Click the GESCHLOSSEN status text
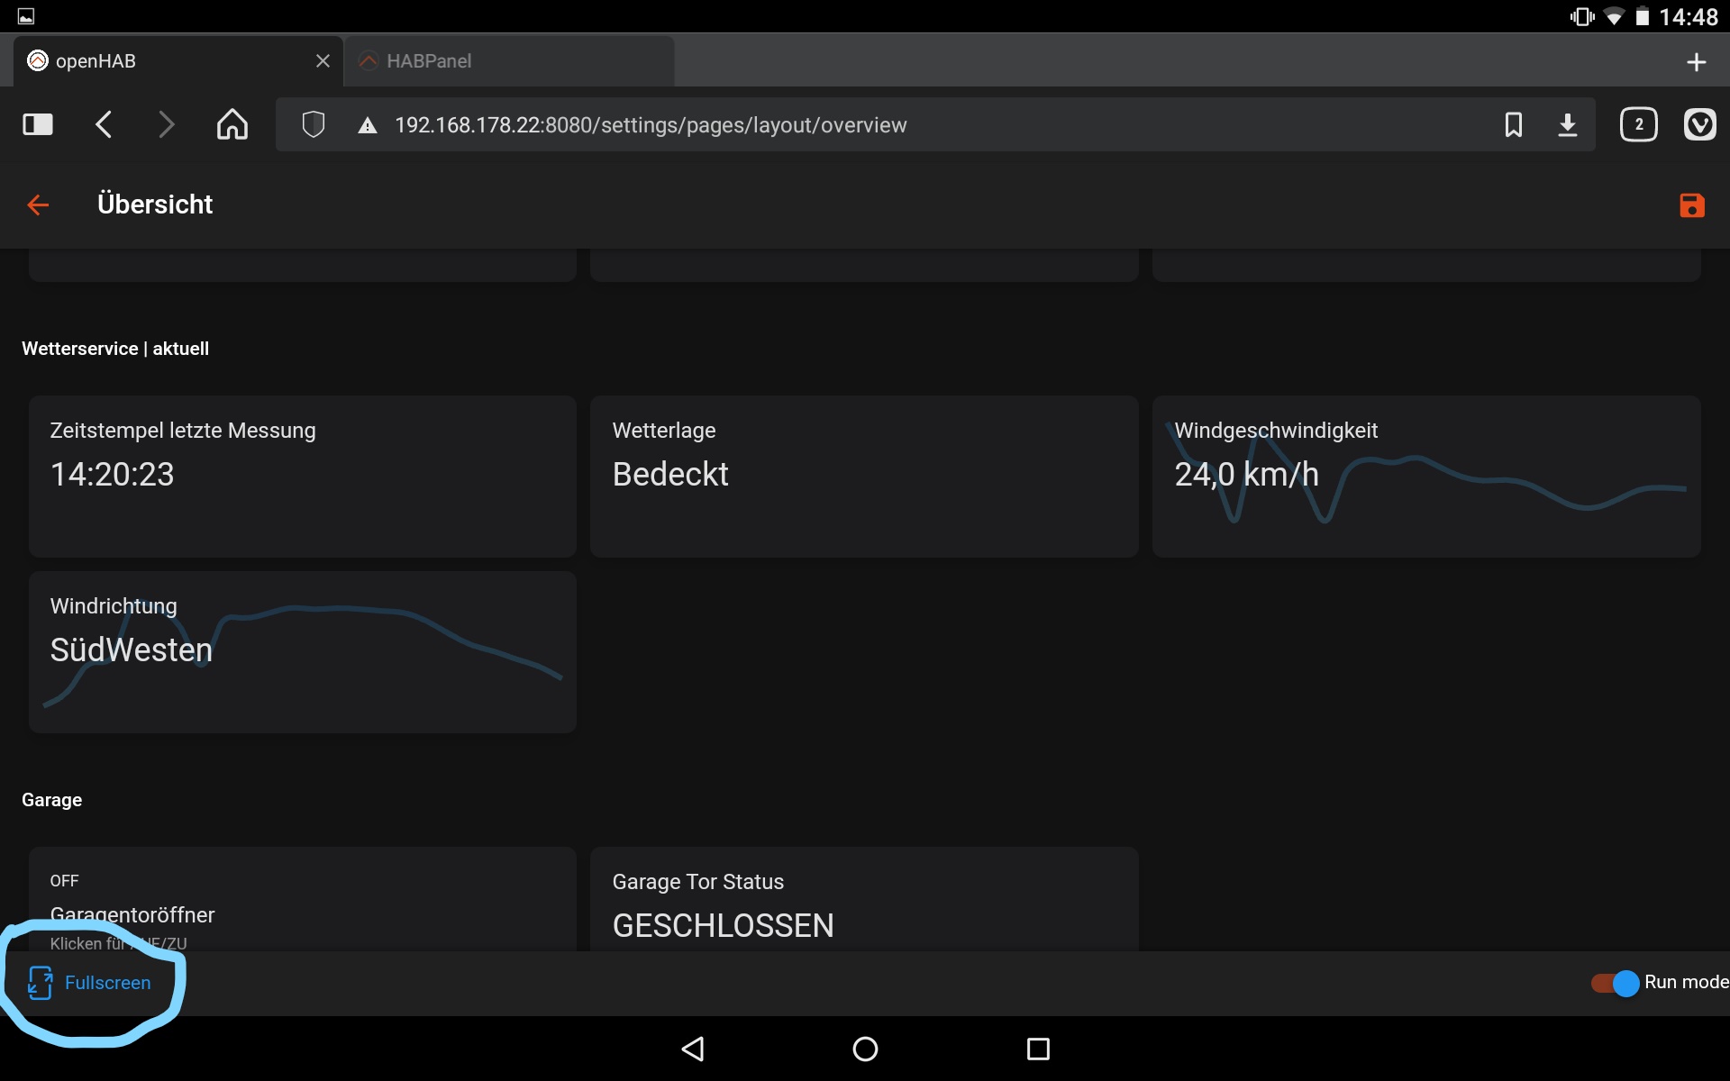This screenshot has width=1730, height=1081. 723,926
